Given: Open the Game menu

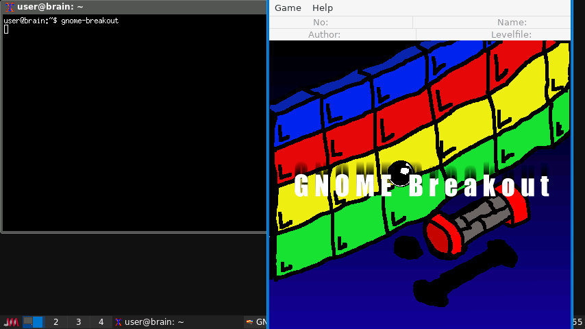Looking at the screenshot, I should (x=288, y=8).
